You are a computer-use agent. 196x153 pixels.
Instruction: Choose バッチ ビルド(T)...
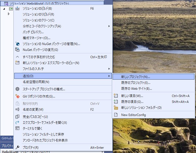coord(63,32)
